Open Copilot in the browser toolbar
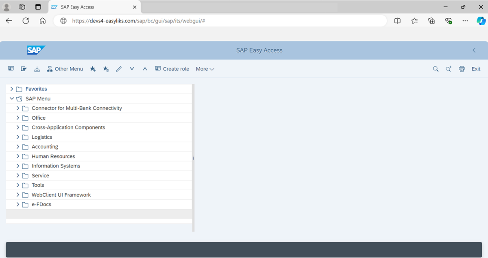 tap(481, 20)
